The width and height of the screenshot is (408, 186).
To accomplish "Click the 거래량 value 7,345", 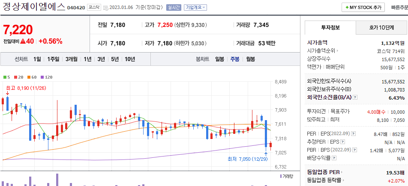I will pyautogui.click(x=261, y=25).
